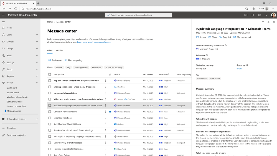277x156 pixels.
Task: Click Mark as unread button
Action: pos(242,37)
